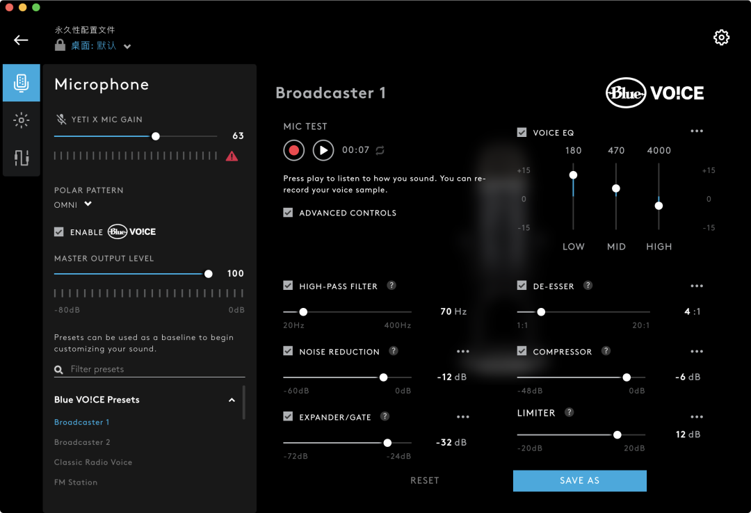This screenshot has width=751, height=513.
Task: Adjust the Noise Reduction slider
Action: click(x=347, y=377)
